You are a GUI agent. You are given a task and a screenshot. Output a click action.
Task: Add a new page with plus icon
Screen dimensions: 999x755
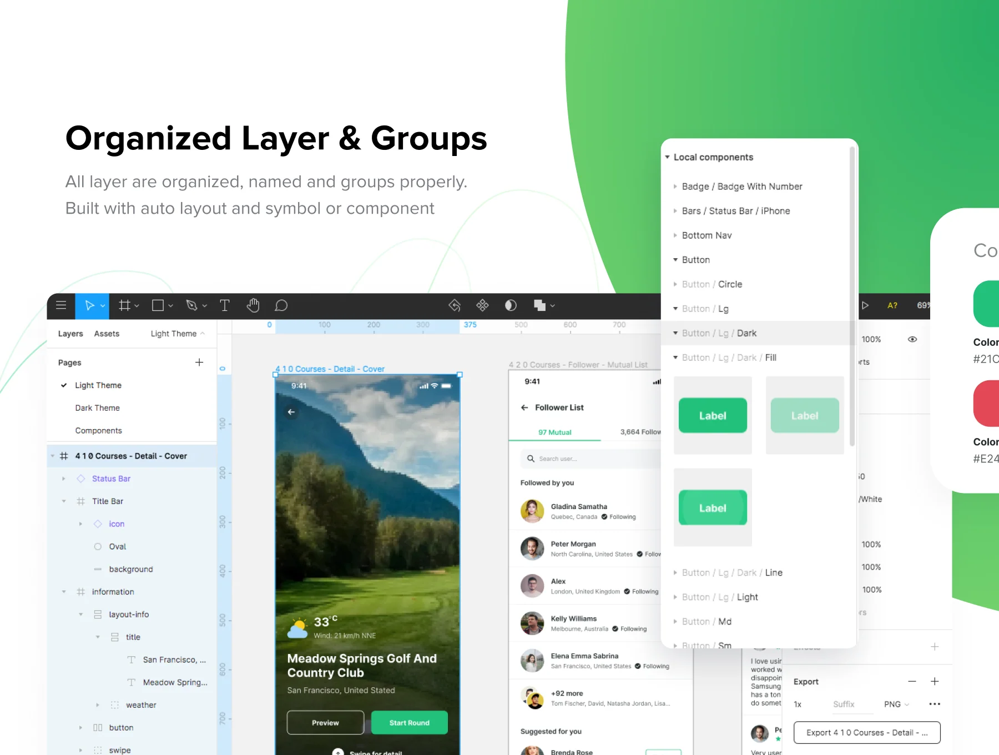tap(199, 363)
